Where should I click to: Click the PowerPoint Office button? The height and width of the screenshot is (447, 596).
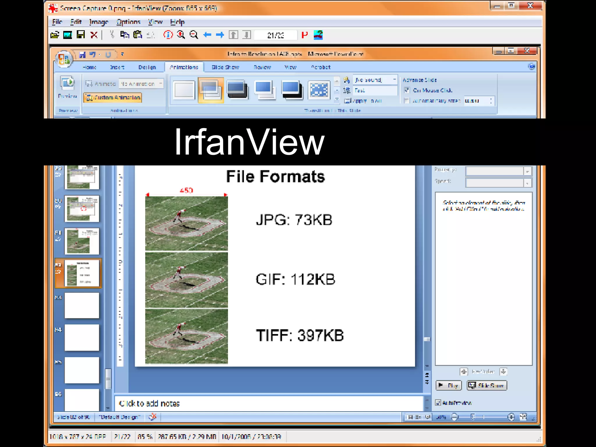tap(64, 59)
